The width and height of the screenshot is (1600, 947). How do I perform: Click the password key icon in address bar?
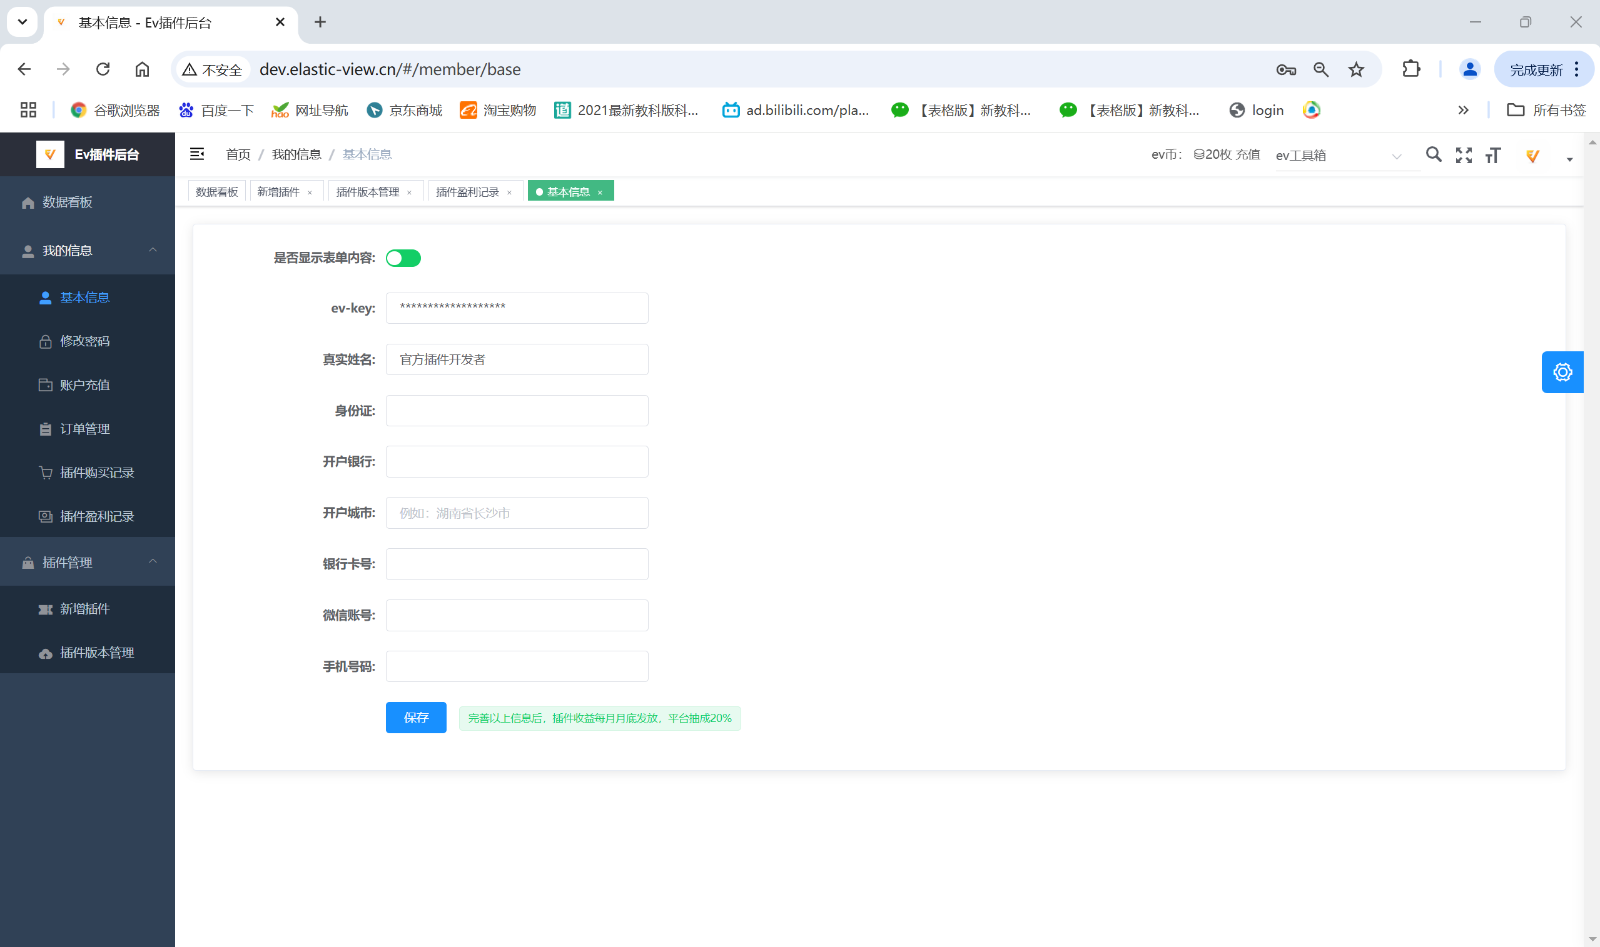[x=1285, y=69]
